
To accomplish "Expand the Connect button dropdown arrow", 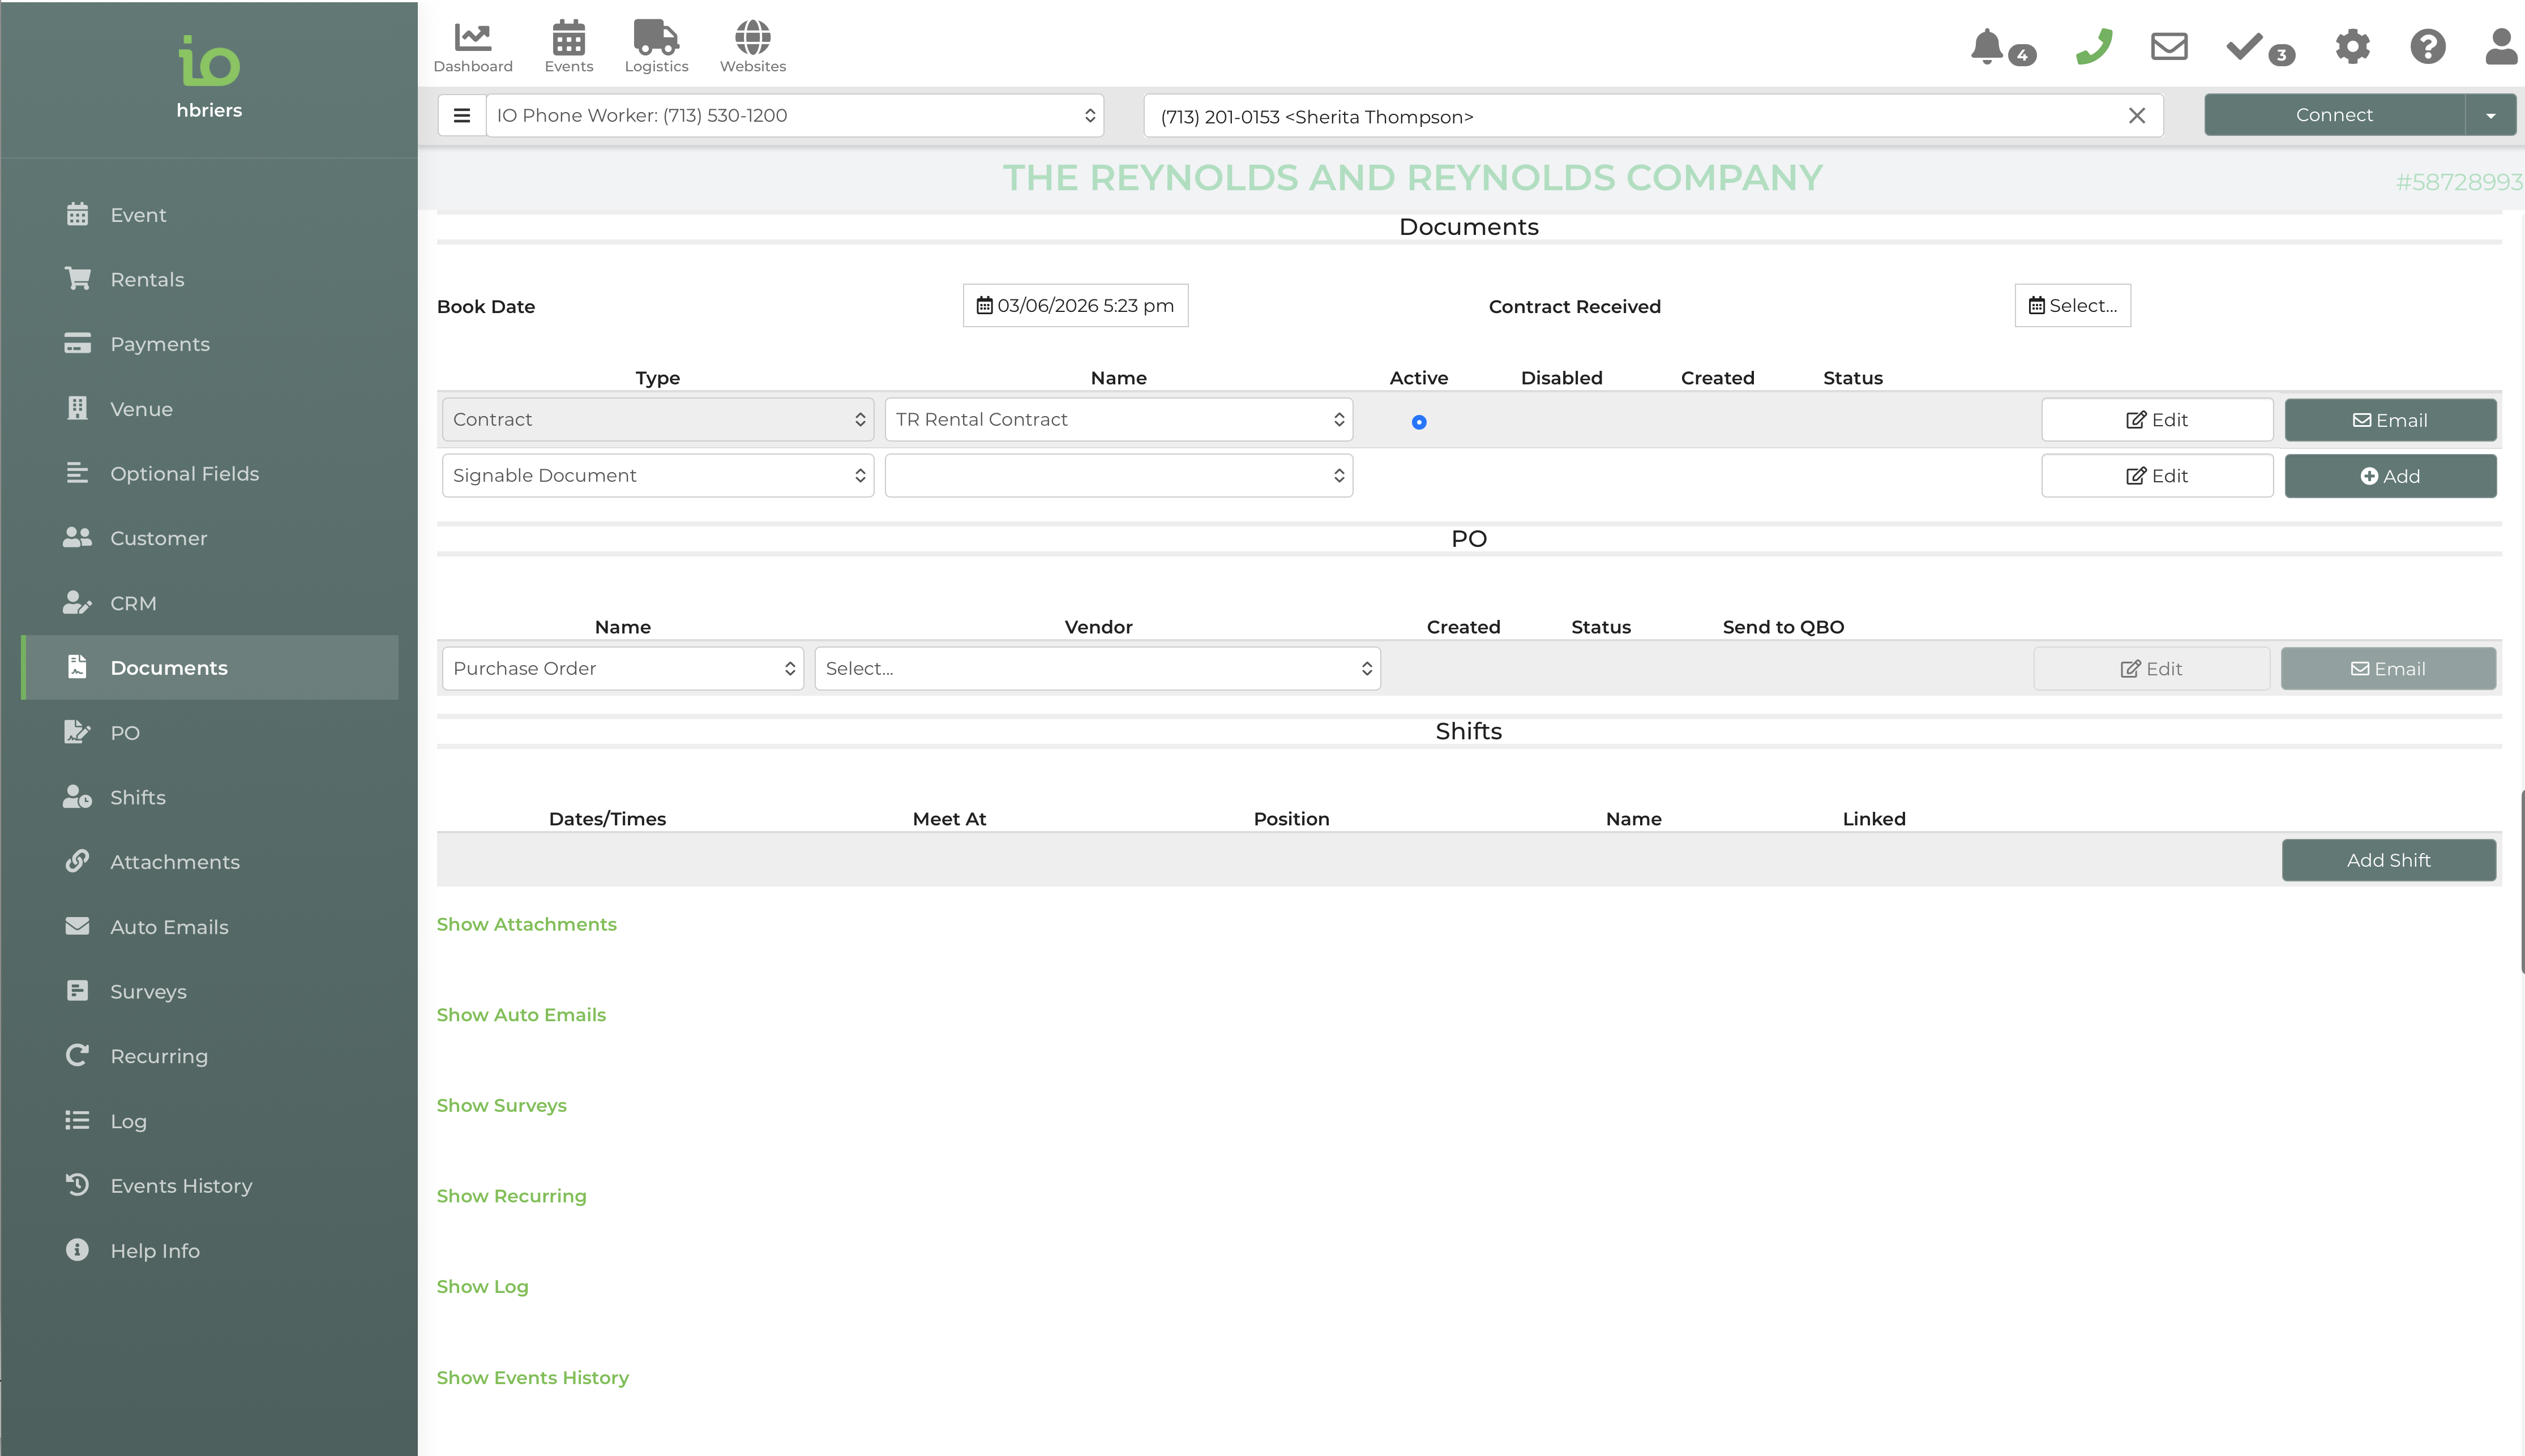I will click(x=2490, y=116).
